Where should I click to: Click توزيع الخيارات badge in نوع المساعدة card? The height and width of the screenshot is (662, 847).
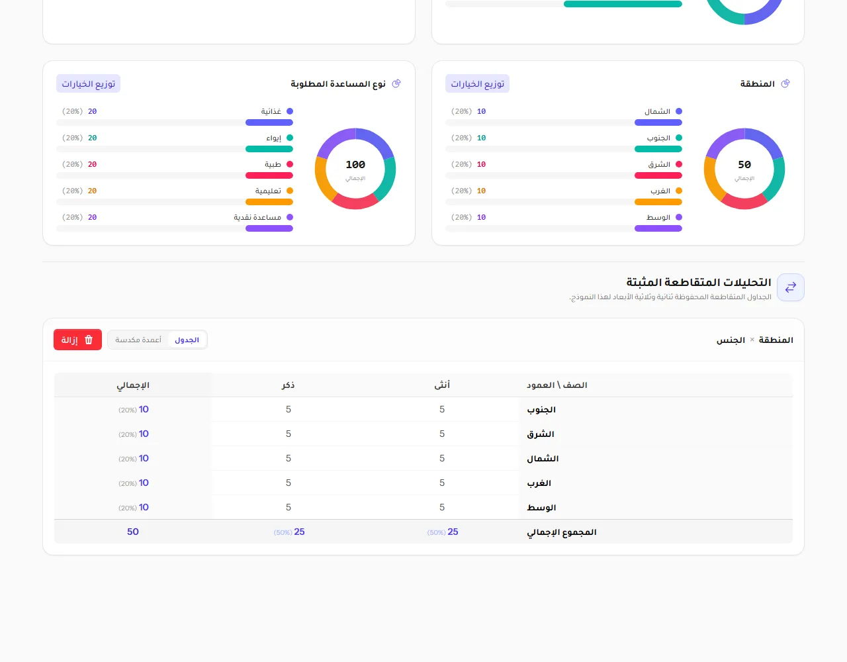click(89, 83)
